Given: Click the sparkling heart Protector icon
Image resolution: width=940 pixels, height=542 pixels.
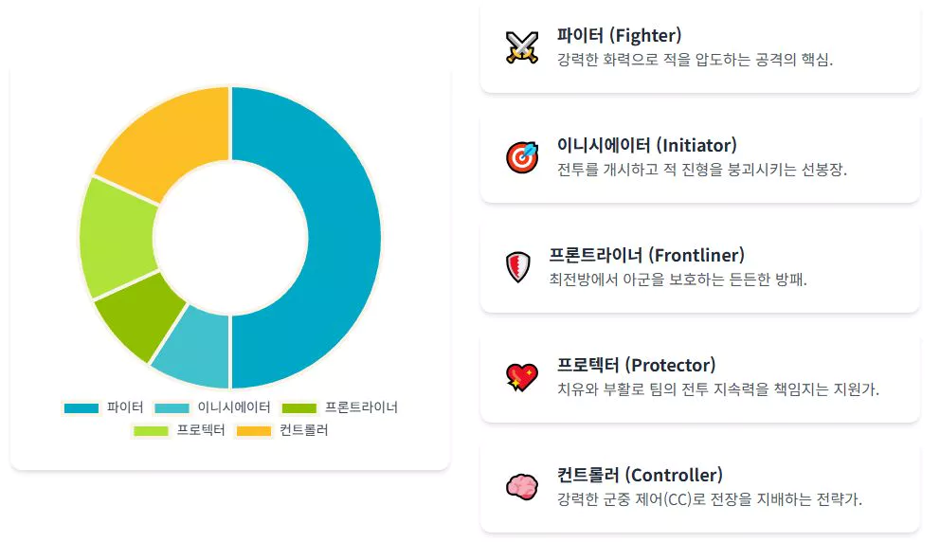Looking at the screenshot, I should pyautogui.click(x=522, y=377).
